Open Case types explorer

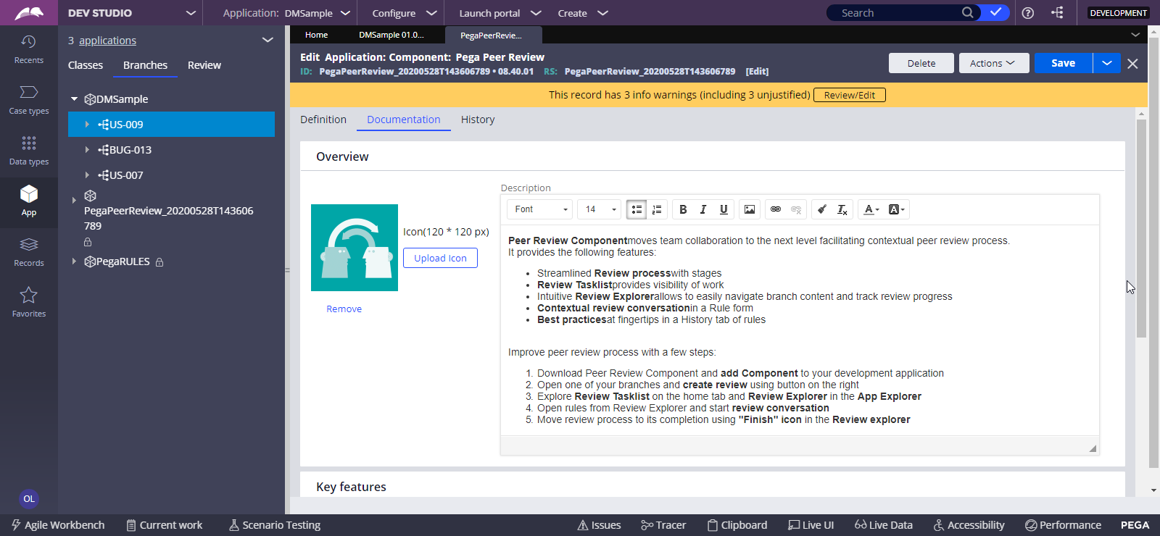coord(28,100)
